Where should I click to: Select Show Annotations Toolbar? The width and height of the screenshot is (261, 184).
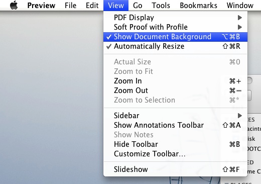[x=175, y=125]
